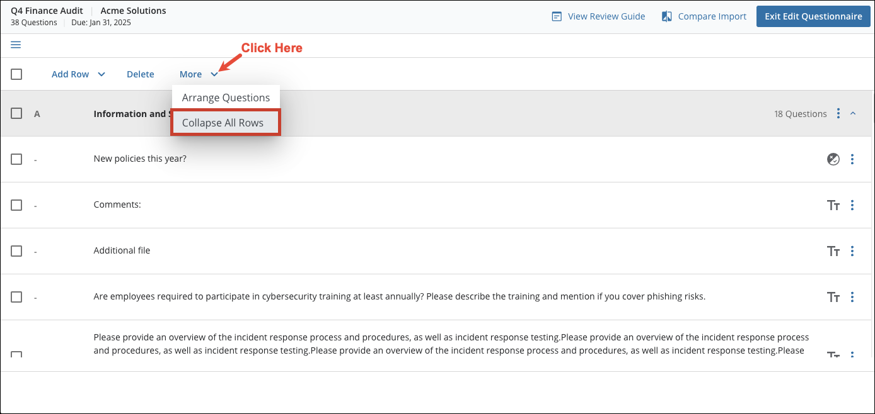Image resolution: width=875 pixels, height=414 pixels.
Task: Toggle the More dropdown chevron
Action: pyautogui.click(x=214, y=74)
